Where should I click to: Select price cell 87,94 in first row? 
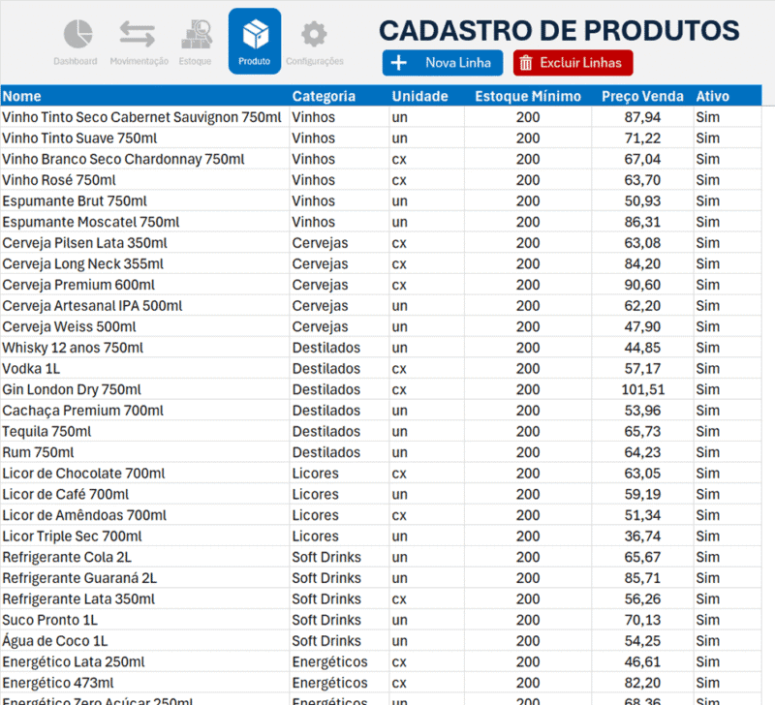(x=642, y=117)
